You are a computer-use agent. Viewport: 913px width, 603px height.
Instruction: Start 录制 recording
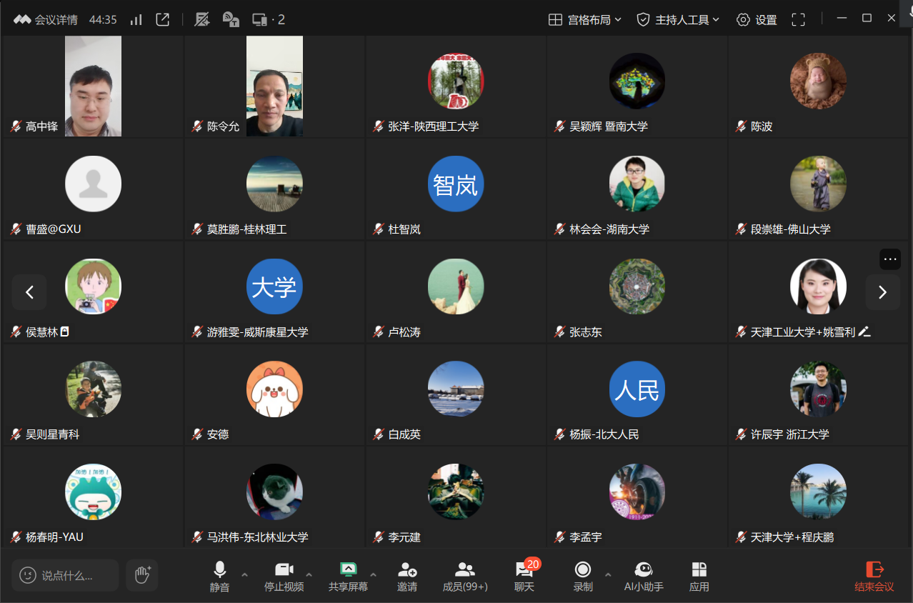583,576
